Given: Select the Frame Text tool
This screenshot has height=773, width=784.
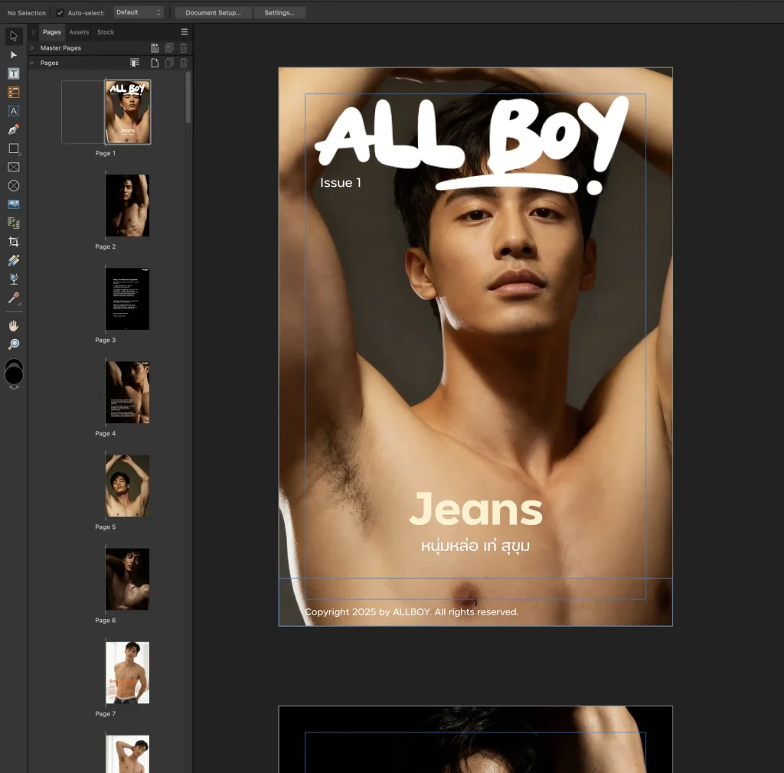Looking at the screenshot, I should tap(14, 74).
